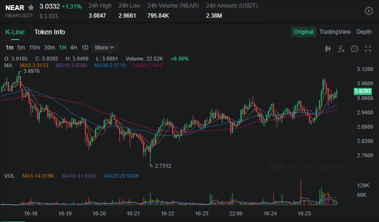This screenshot has height=222, width=379.
Task: Click the 120K volume axis label
Action: (363, 185)
